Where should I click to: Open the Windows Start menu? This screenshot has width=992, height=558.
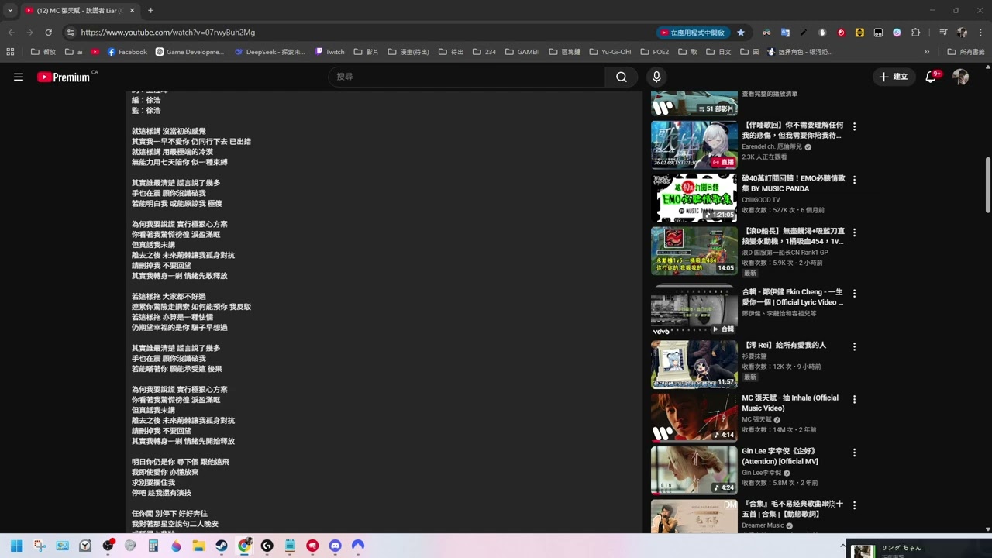click(17, 546)
